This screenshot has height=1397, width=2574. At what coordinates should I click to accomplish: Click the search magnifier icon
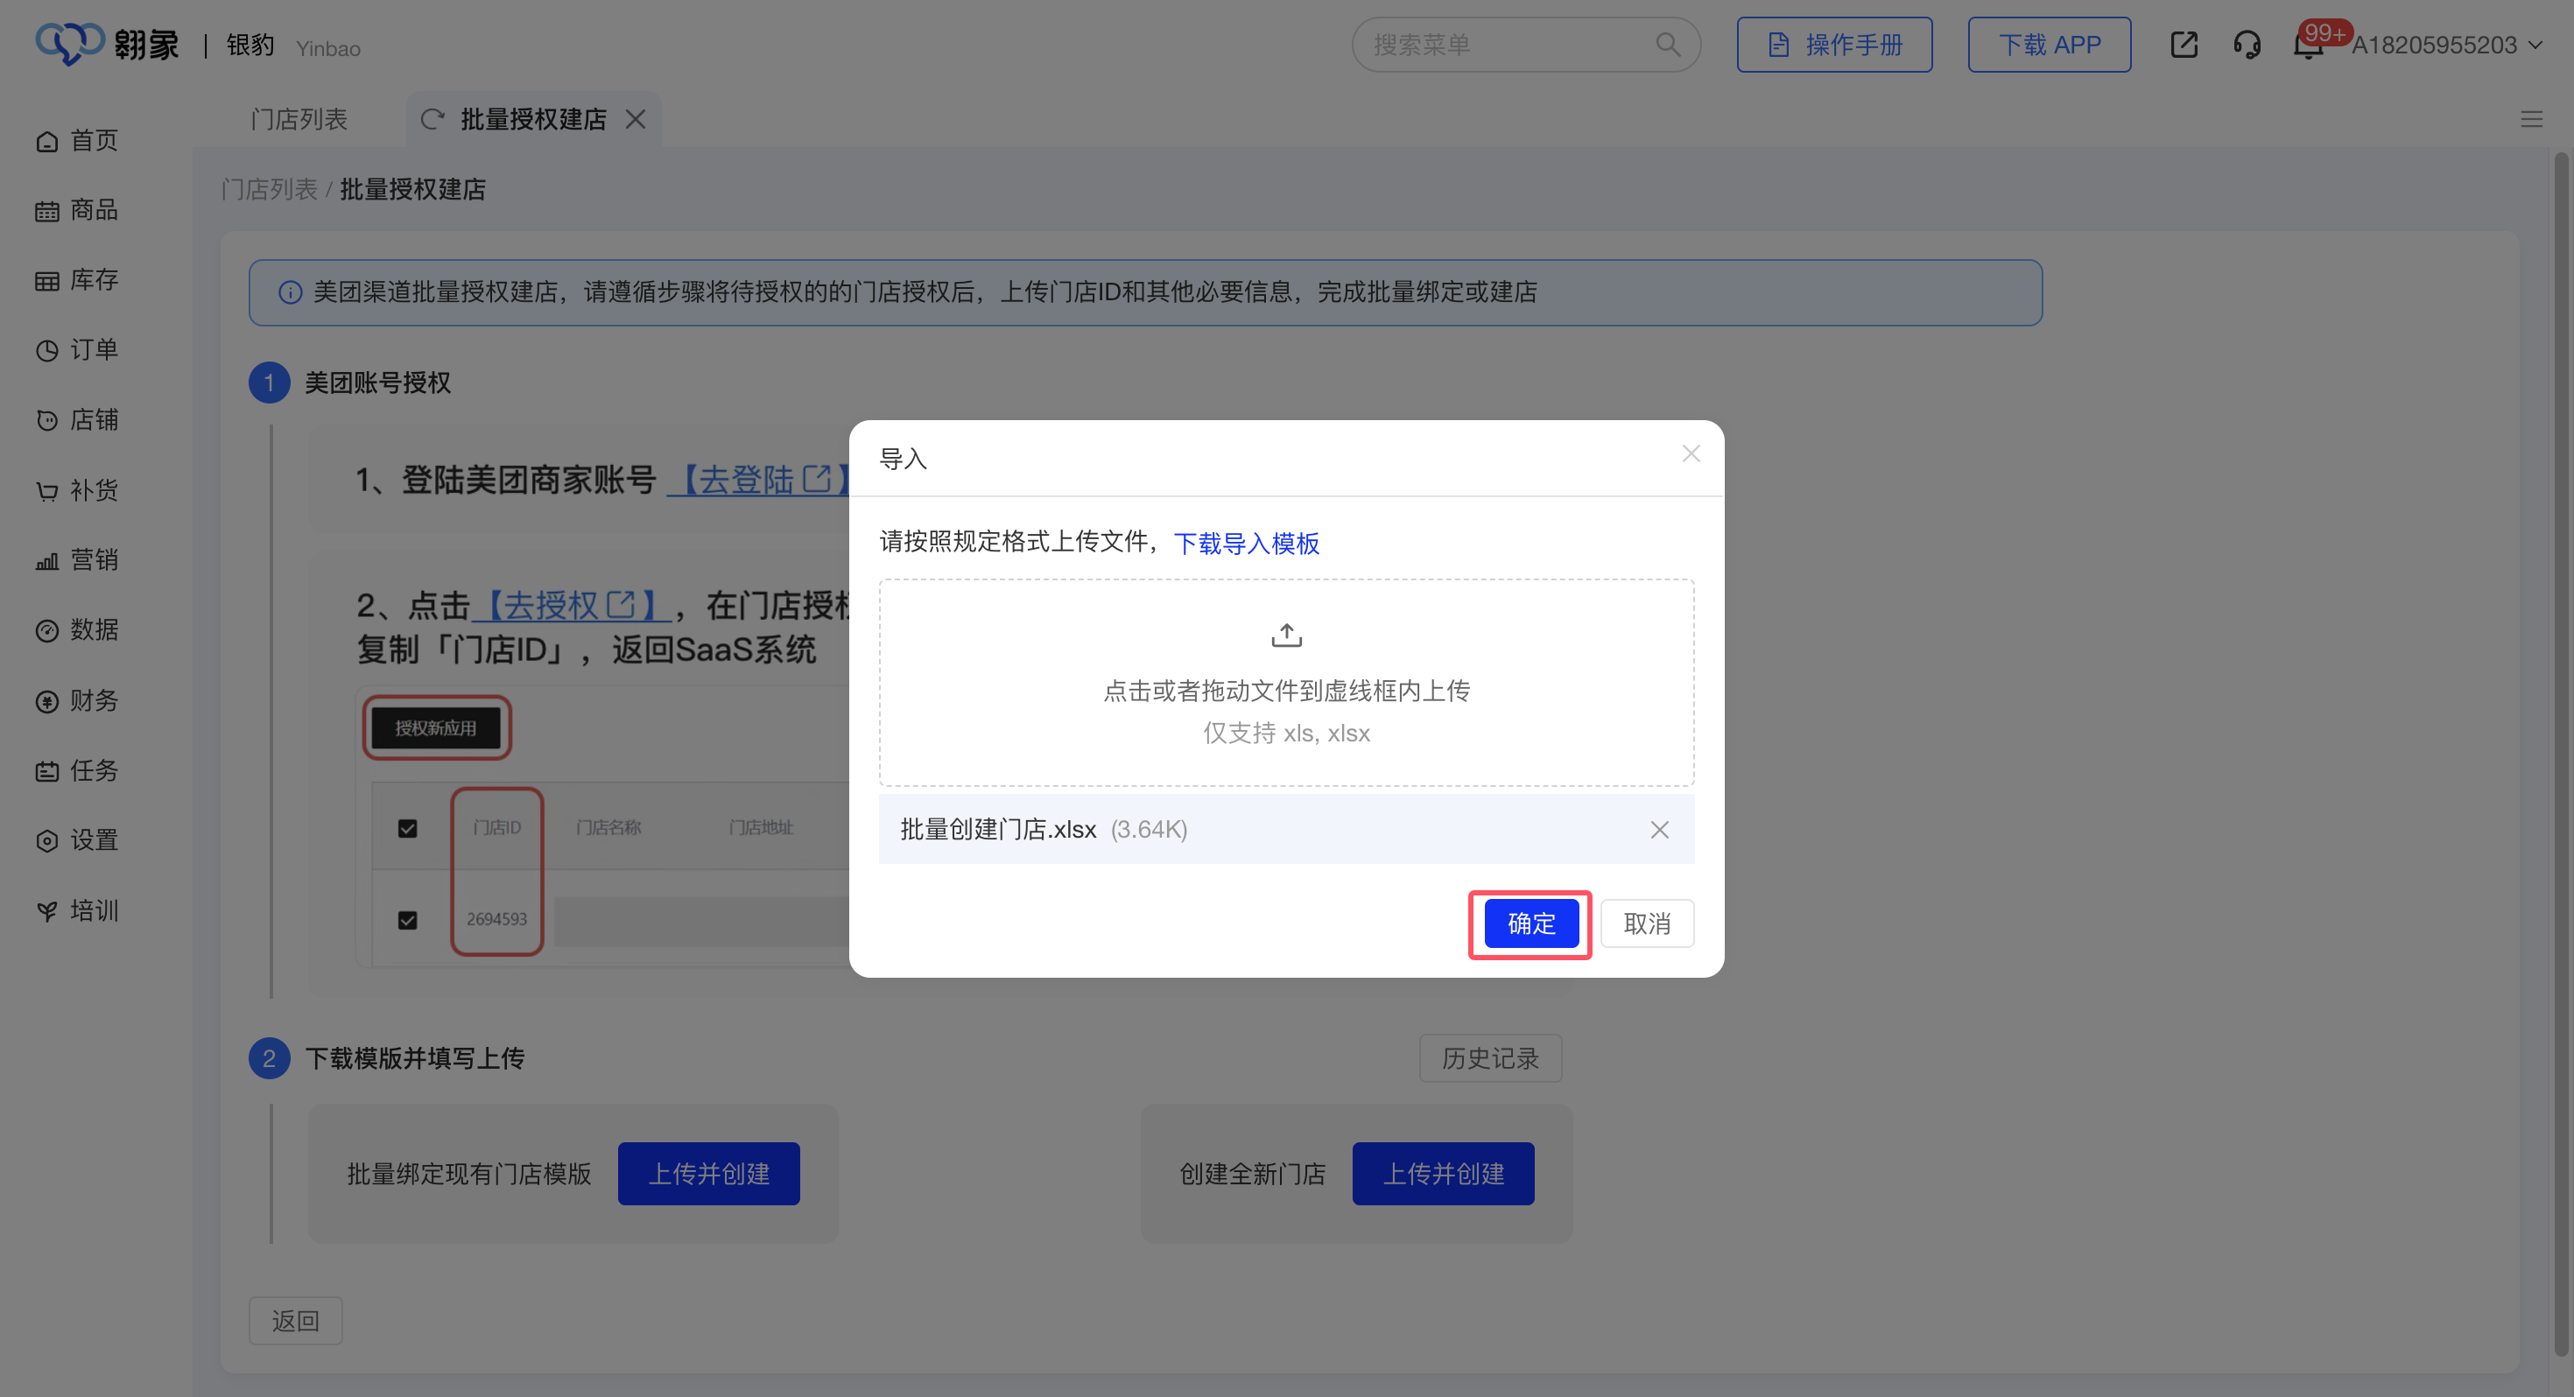pos(1667,45)
